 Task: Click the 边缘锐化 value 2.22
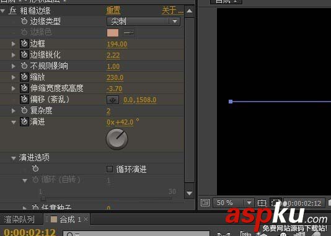coord(113,55)
